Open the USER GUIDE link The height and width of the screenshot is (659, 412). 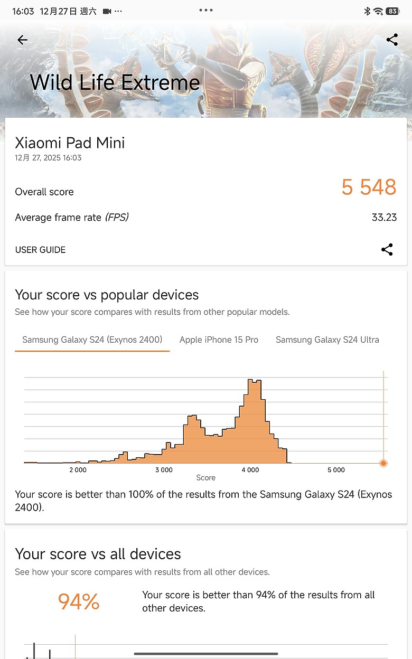[40, 249]
